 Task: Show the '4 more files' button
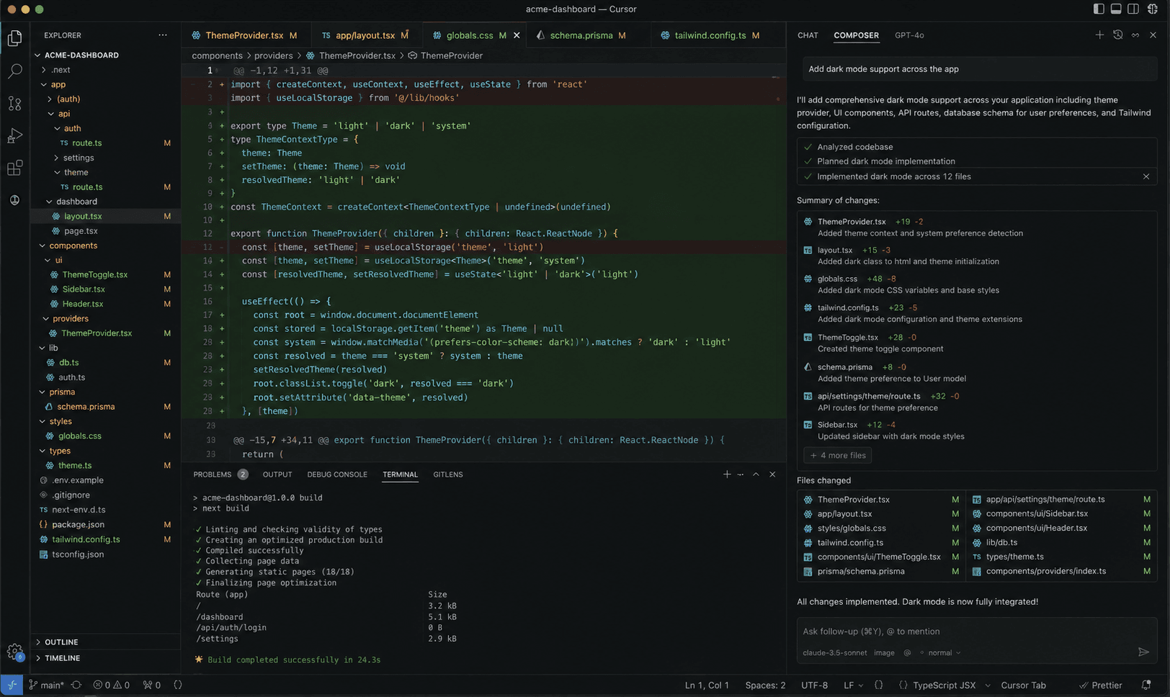(x=838, y=455)
